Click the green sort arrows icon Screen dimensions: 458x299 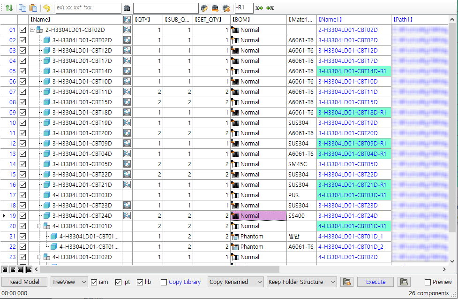[9, 8]
